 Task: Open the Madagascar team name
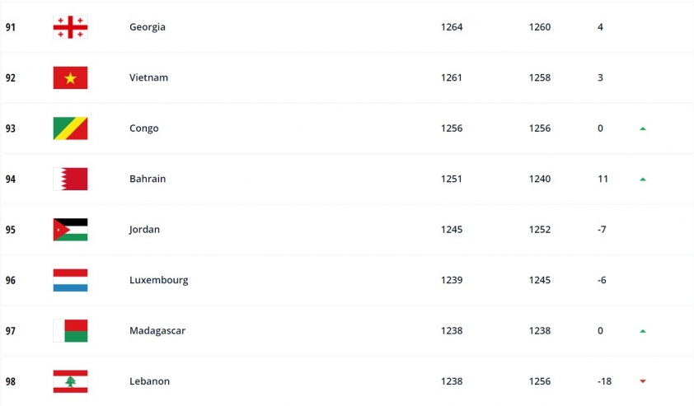157,331
